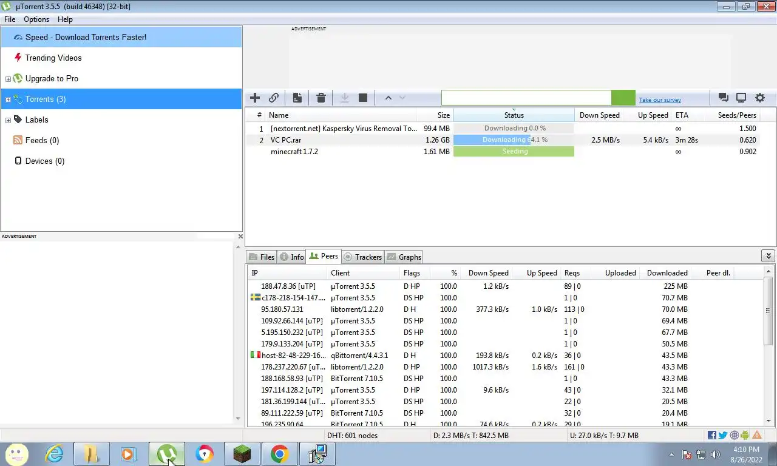Sort torrents by Down Speed column header
Viewport: 777px width, 466px height.
(599, 115)
